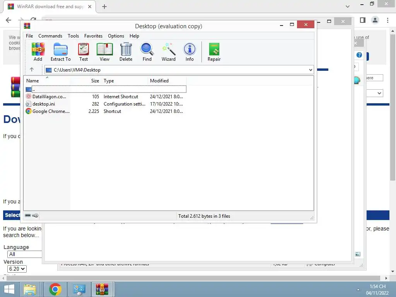Screen dimensions: 396x297
Task: Click the browser page vertical scrollbar
Action: (x=393, y=108)
